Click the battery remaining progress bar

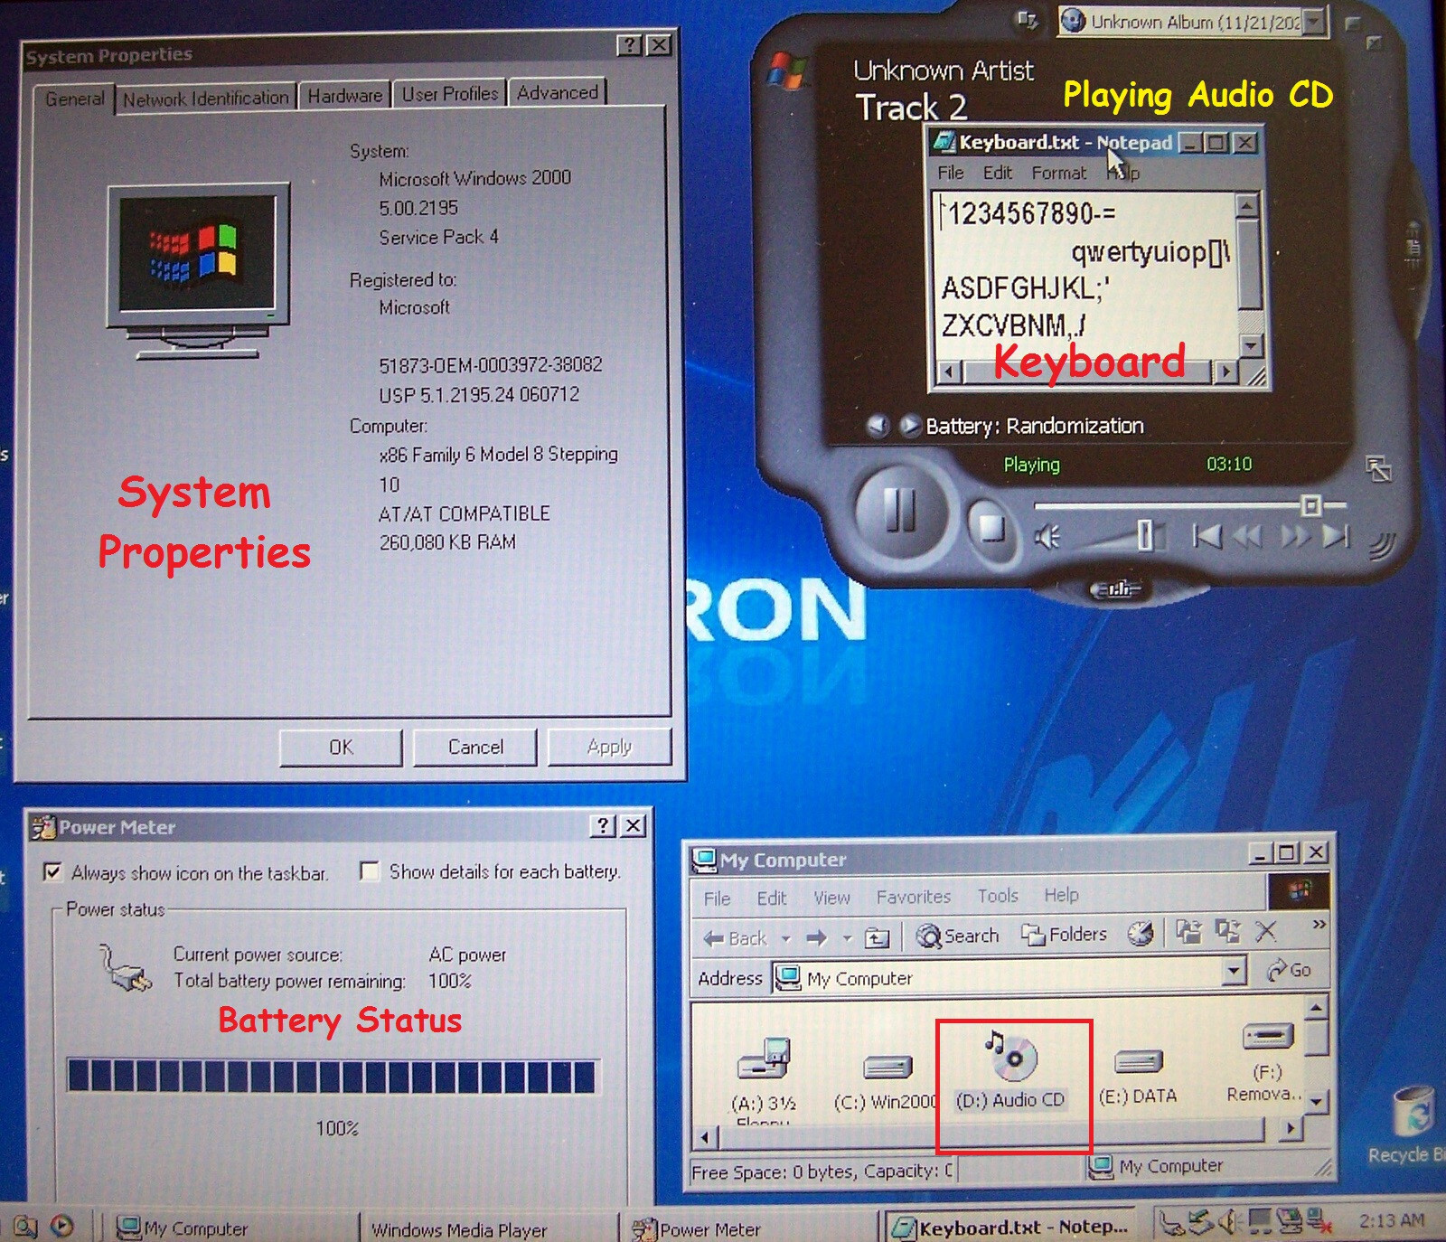point(331,1077)
